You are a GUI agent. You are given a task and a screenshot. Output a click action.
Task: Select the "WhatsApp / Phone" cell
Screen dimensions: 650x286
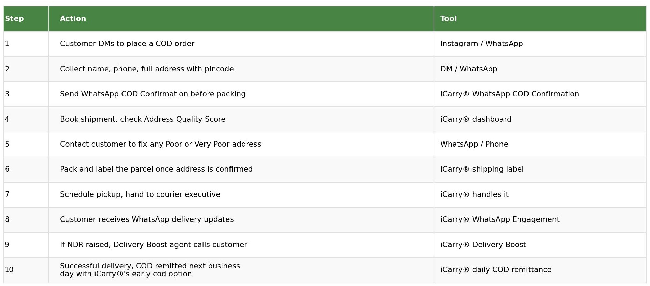540,145
